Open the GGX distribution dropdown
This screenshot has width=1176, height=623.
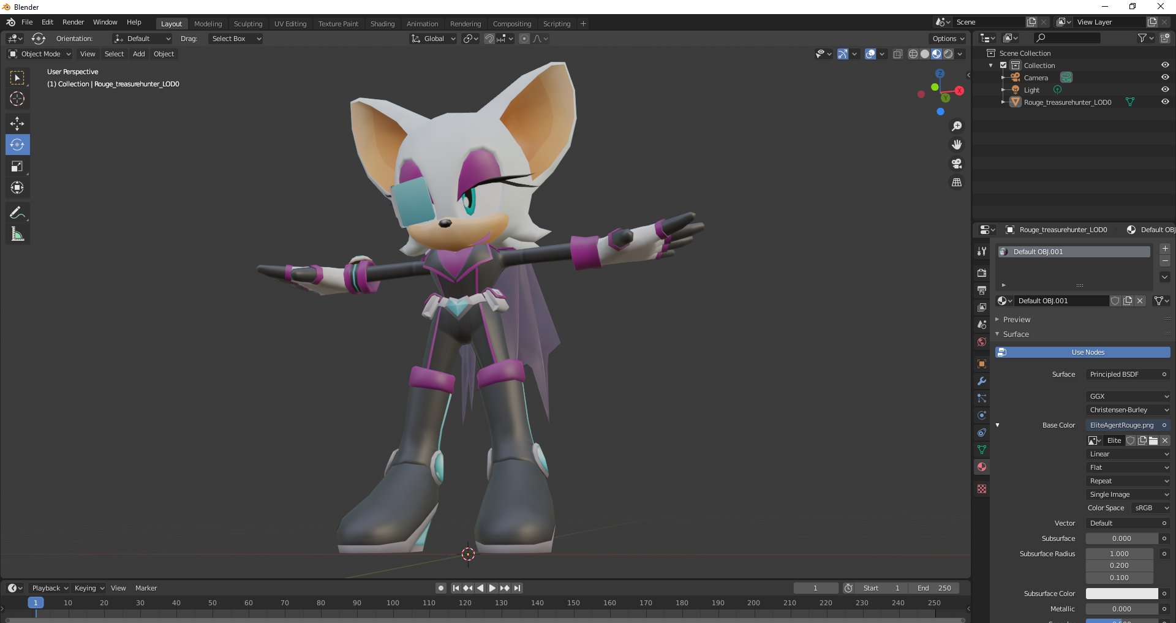click(1128, 396)
